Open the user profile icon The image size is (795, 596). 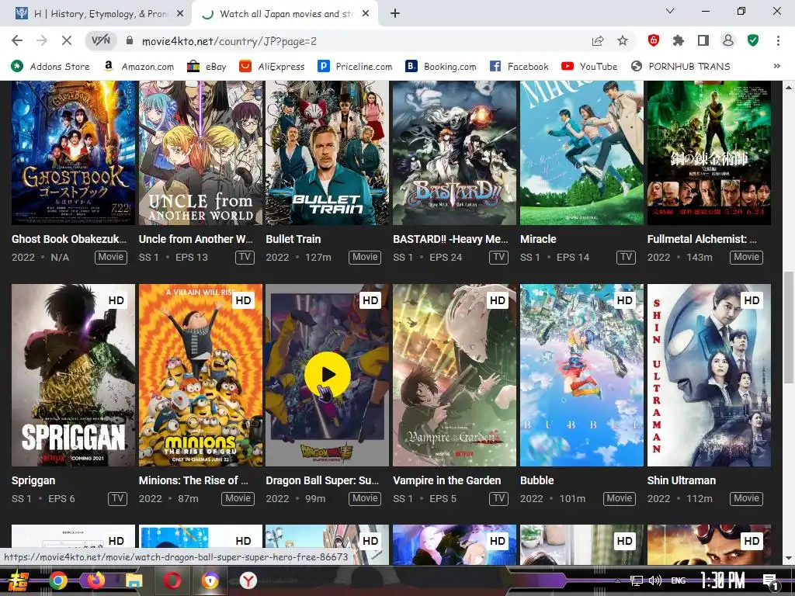pyautogui.click(x=728, y=40)
